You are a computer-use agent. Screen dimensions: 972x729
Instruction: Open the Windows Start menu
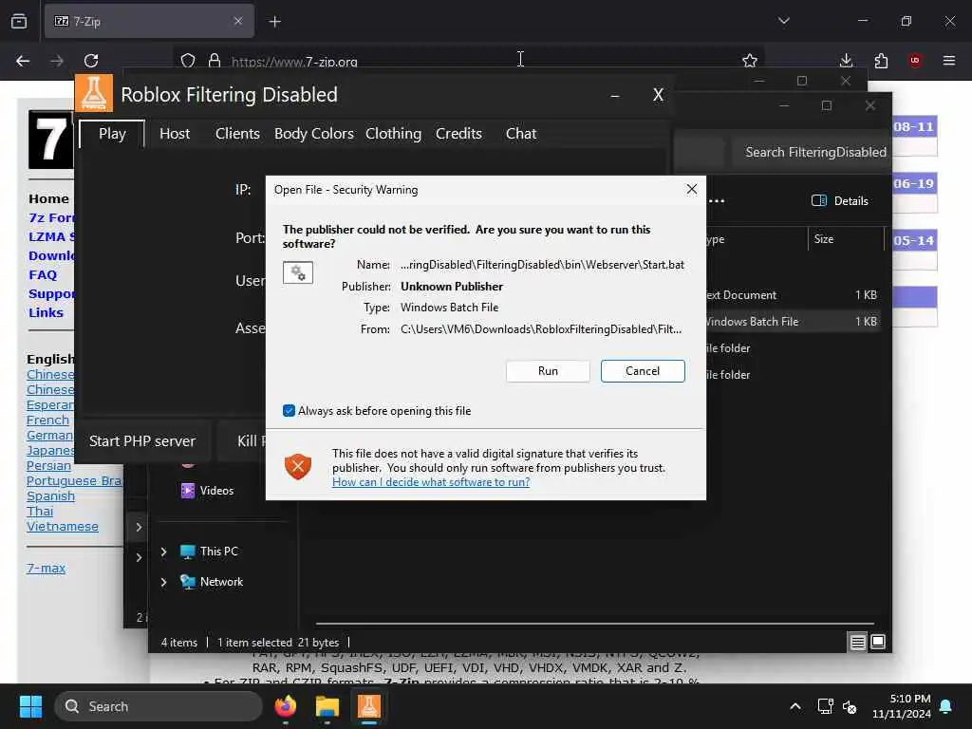point(30,706)
